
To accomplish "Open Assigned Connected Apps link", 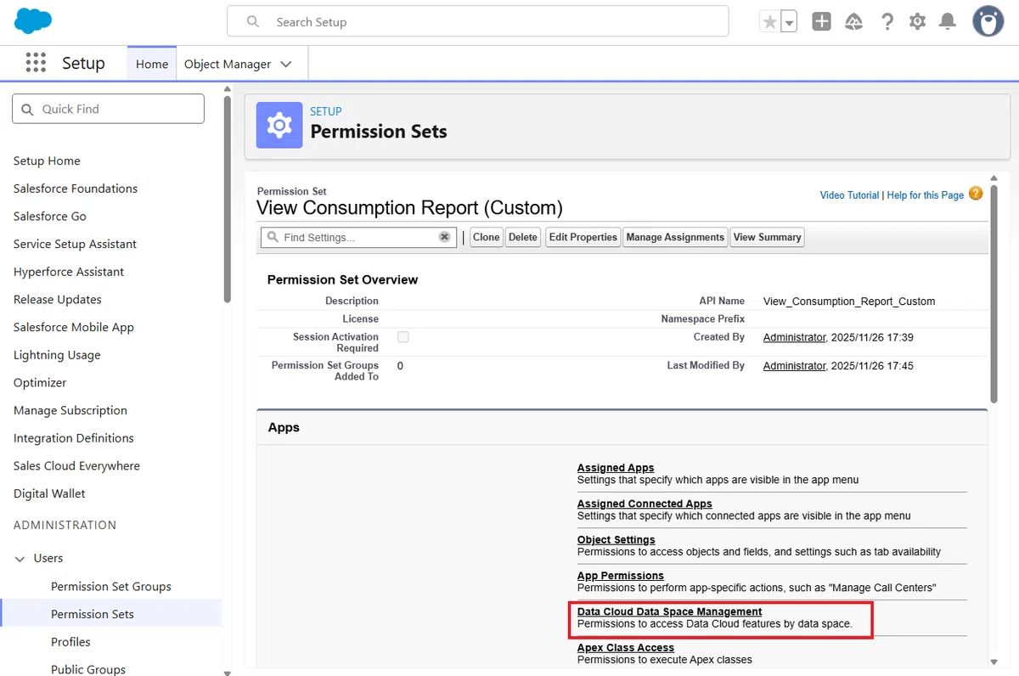I will [x=645, y=504].
